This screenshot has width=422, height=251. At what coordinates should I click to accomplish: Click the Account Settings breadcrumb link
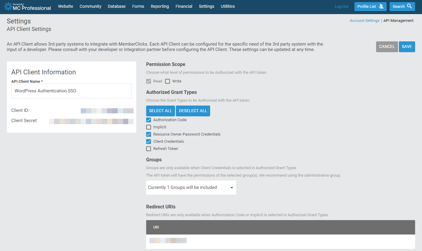coord(364,20)
